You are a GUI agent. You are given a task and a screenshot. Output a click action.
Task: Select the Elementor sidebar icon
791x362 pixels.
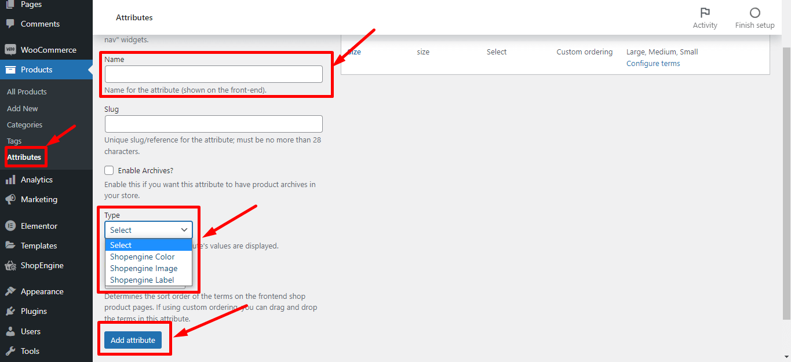tap(12, 225)
